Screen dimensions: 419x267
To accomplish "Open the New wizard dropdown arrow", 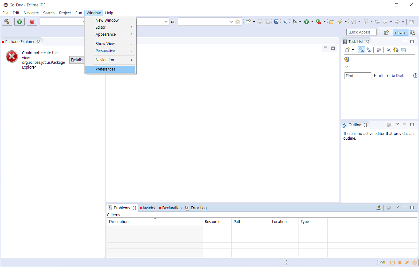I will coord(254,22).
